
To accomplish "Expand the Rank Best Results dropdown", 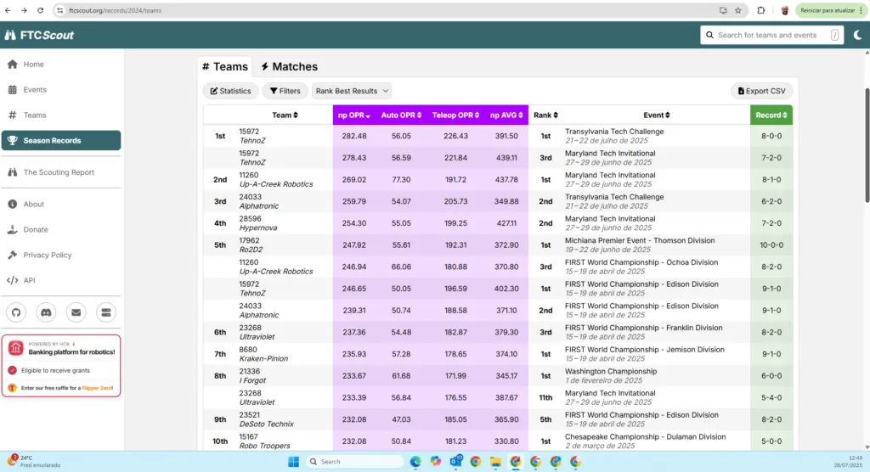I will [x=351, y=91].
